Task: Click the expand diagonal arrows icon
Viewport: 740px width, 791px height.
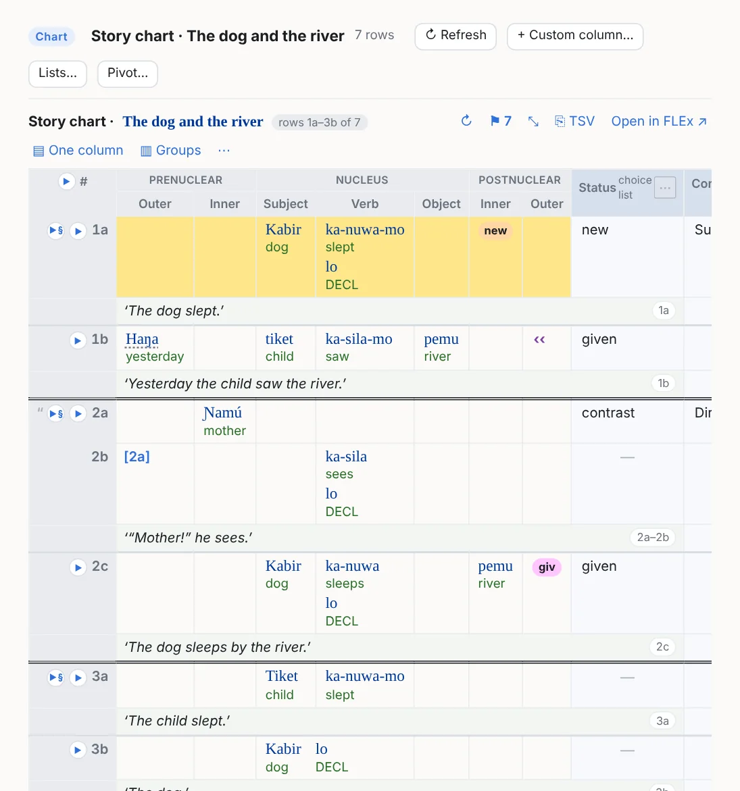Action: click(x=533, y=121)
